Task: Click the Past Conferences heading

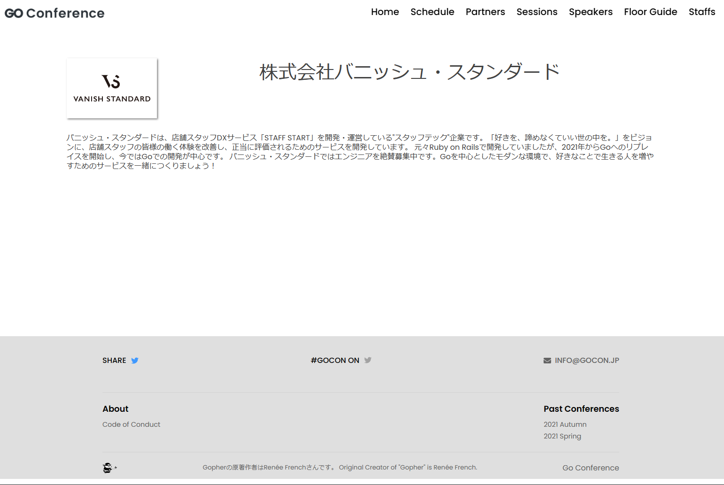Action: click(581, 409)
